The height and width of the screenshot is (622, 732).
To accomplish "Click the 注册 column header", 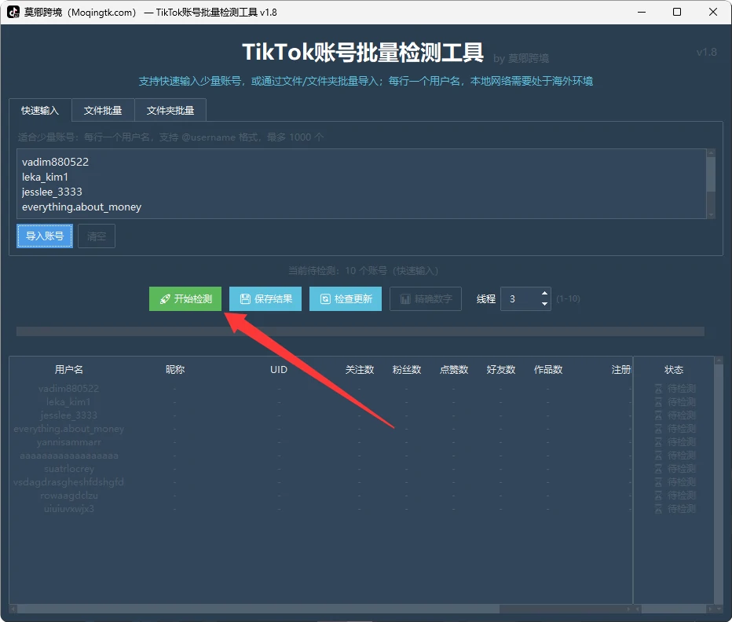I will (621, 370).
